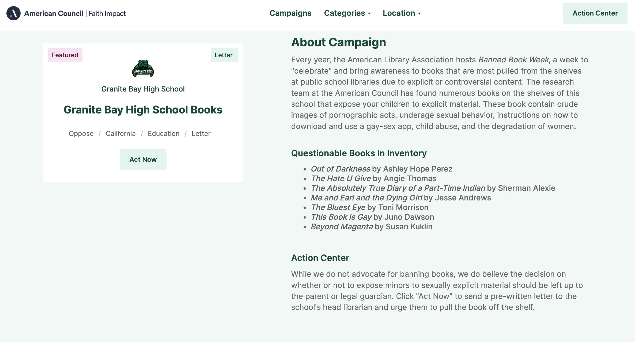This screenshot has width=635, height=342.
Task: Click the Categories dropdown arrow
Action: [369, 14]
